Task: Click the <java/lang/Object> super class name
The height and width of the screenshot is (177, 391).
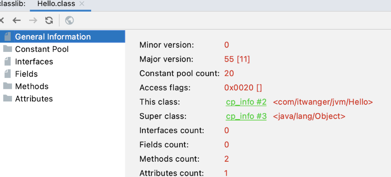Action: click(x=309, y=116)
